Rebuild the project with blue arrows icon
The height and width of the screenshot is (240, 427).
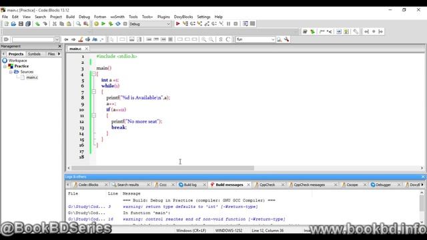click(118, 24)
